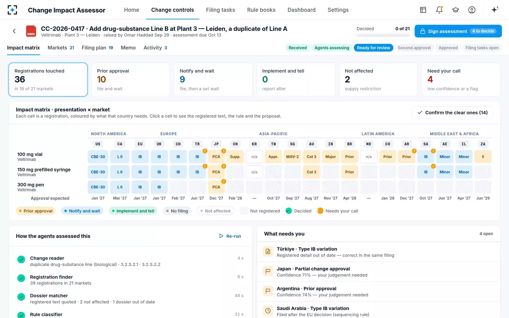Click Confirm the clear ones (14)
509x318 pixels.
[452, 112]
